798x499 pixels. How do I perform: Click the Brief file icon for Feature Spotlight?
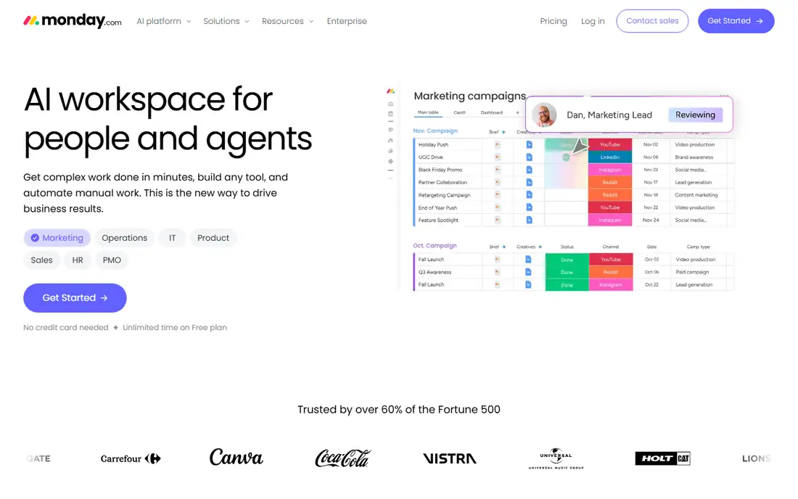pyautogui.click(x=497, y=220)
